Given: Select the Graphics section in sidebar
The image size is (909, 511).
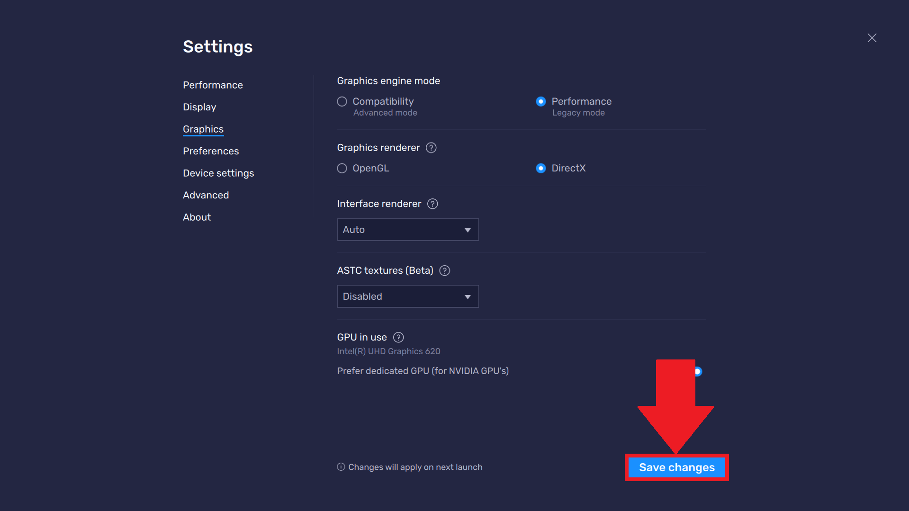Looking at the screenshot, I should click(203, 129).
